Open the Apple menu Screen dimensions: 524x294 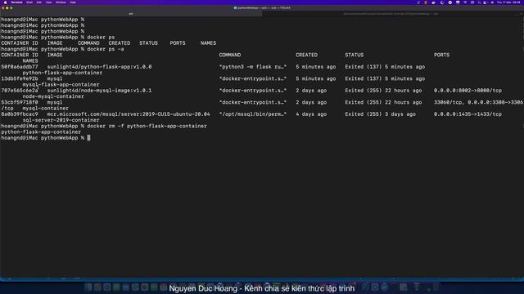5,2
